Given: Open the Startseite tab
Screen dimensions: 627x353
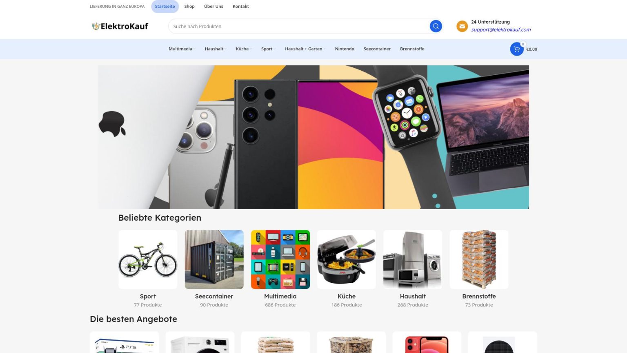Looking at the screenshot, I should click(x=165, y=7).
